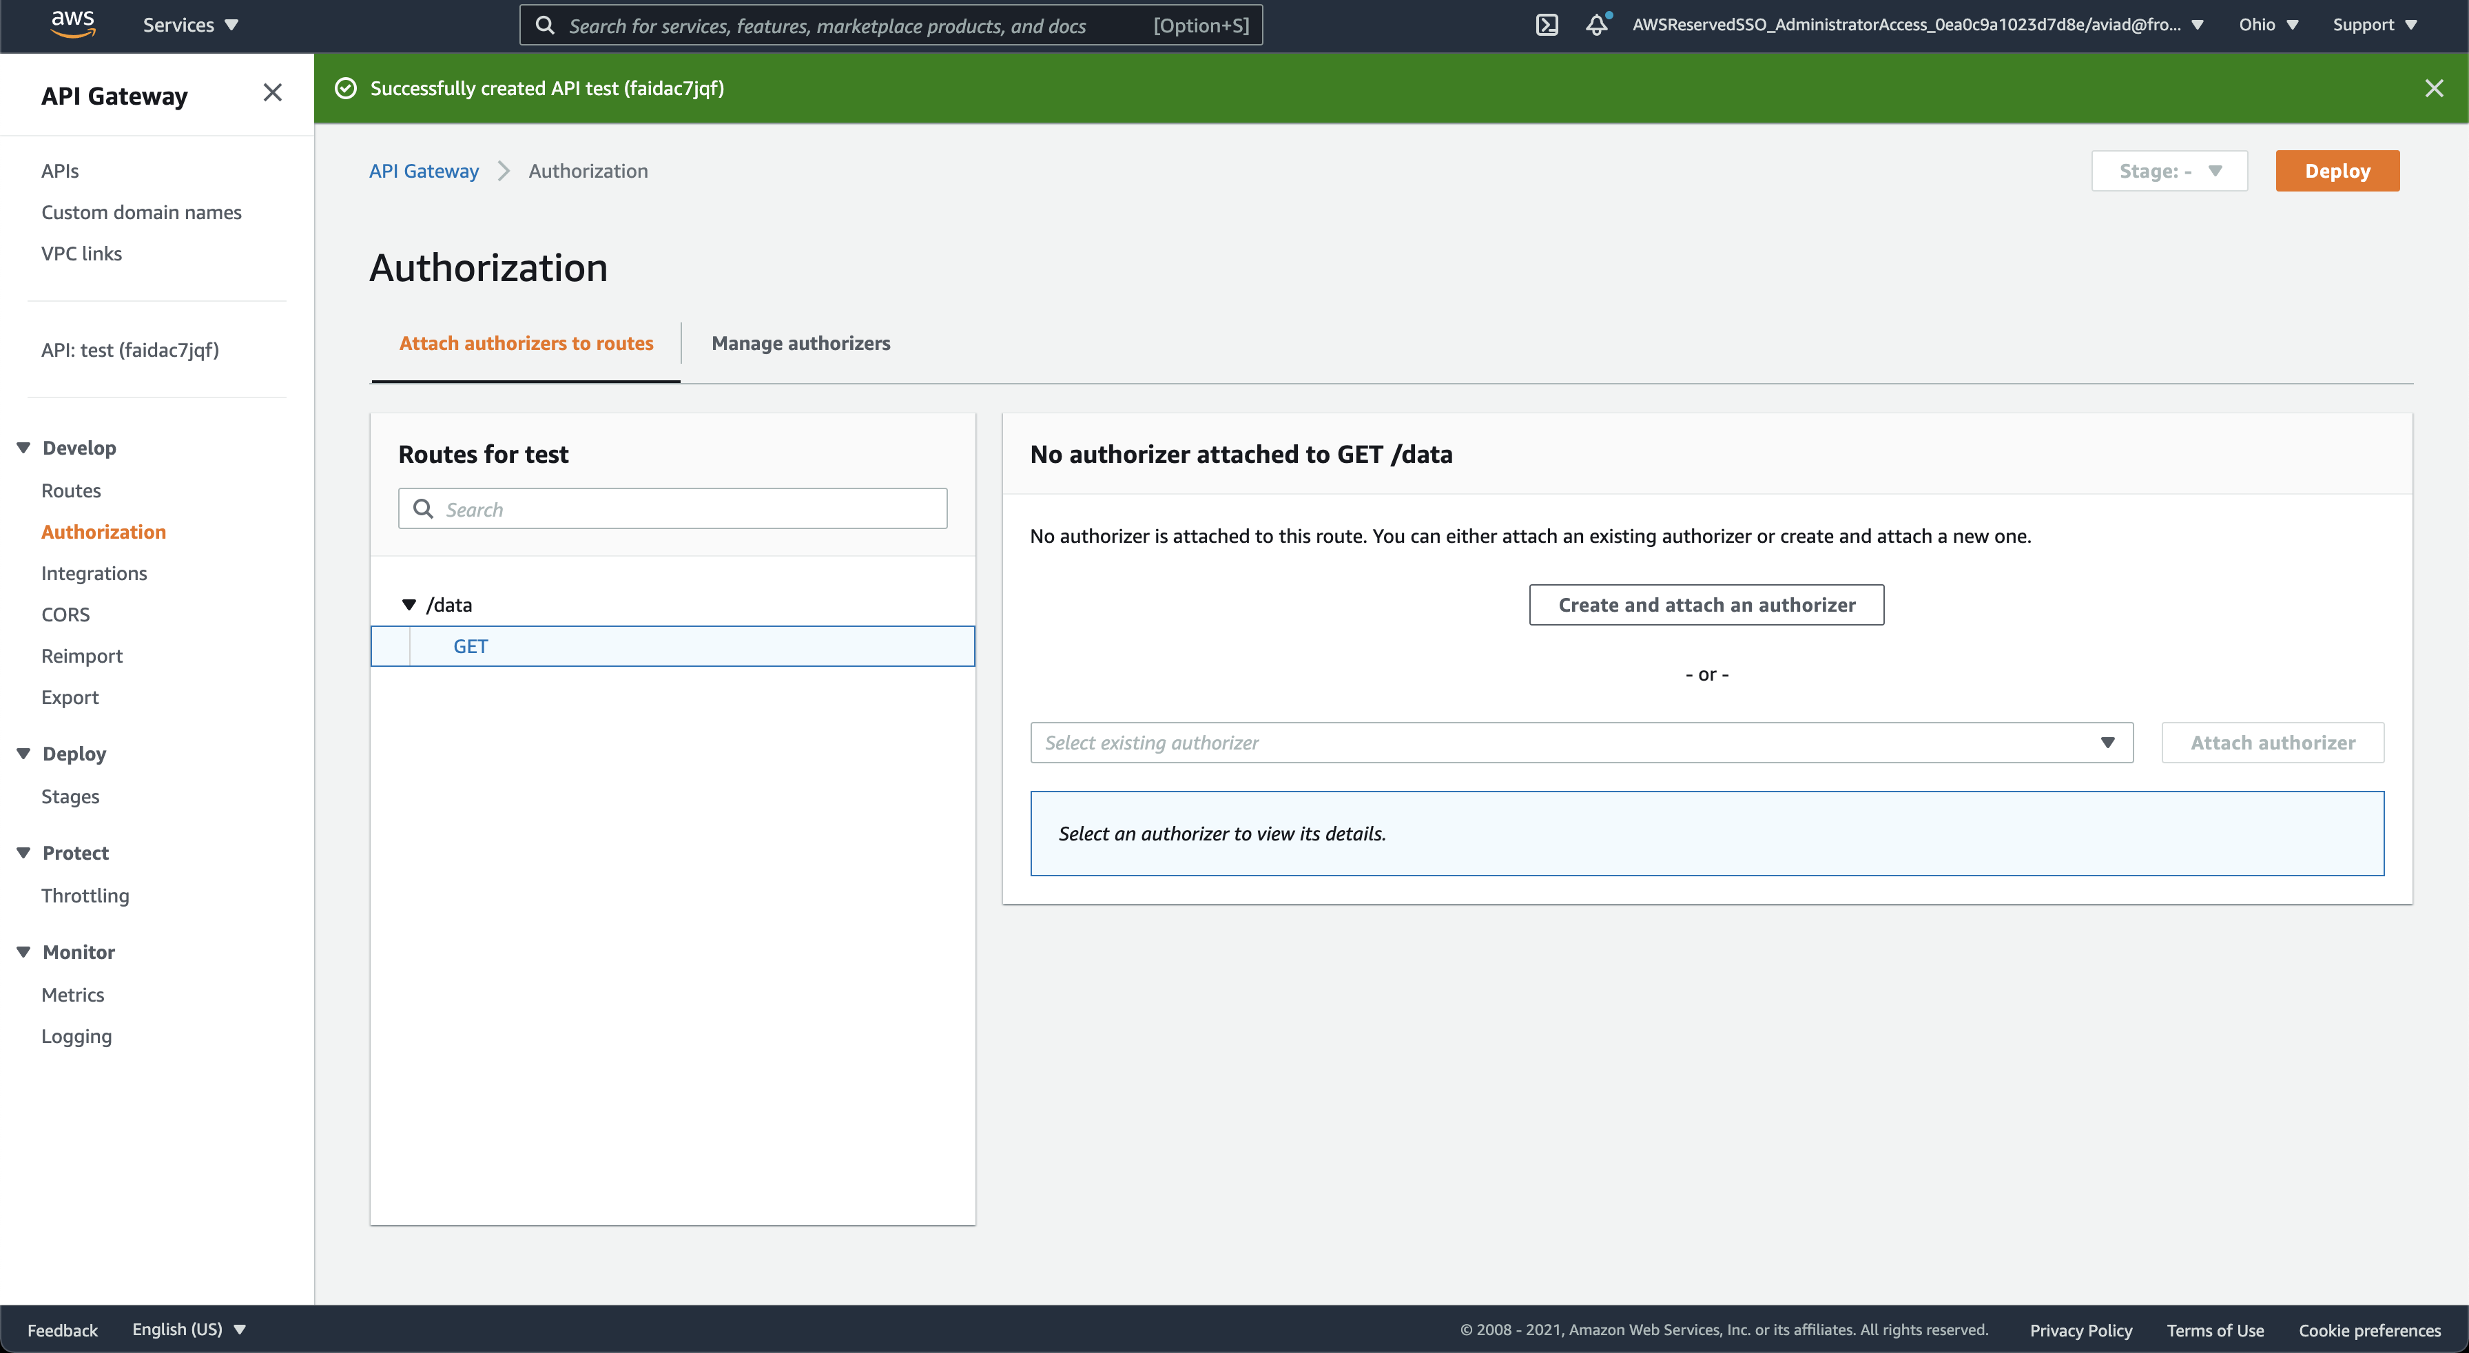The height and width of the screenshot is (1353, 2469).
Task: Click the success checkmark icon on the banner
Action: pos(345,88)
